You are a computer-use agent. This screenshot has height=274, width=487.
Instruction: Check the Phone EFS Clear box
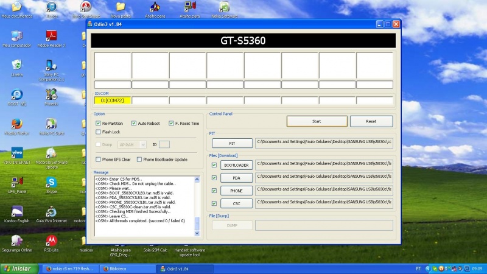click(x=98, y=160)
